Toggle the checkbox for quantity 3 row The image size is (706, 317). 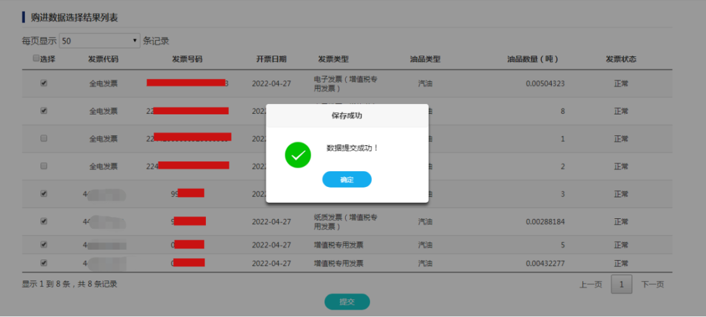(x=44, y=193)
